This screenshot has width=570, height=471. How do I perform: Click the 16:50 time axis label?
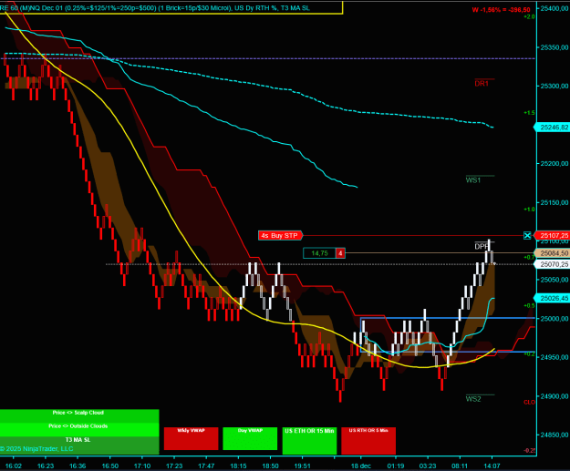pos(109,466)
